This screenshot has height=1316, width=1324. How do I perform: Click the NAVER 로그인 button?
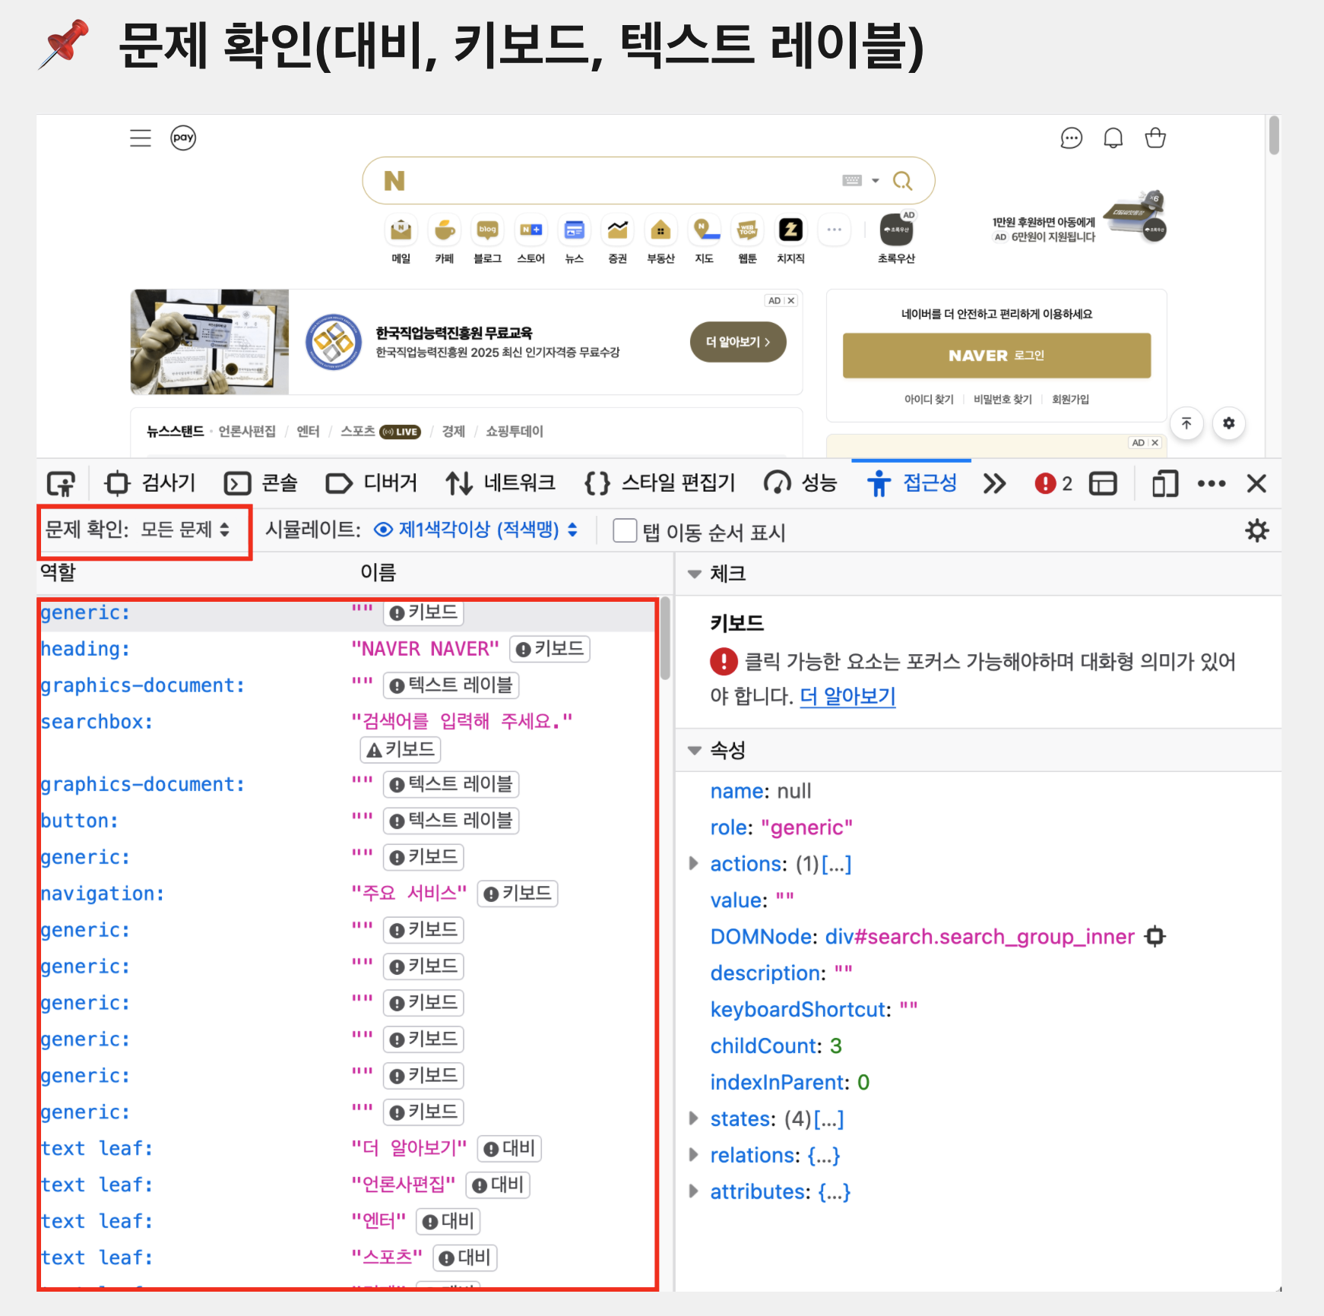point(996,356)
